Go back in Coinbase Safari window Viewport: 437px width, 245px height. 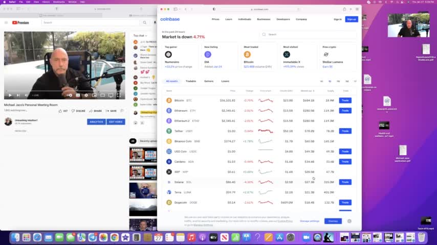[186, 9]
